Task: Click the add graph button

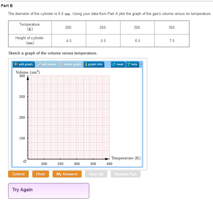Action: coord(24,64)
